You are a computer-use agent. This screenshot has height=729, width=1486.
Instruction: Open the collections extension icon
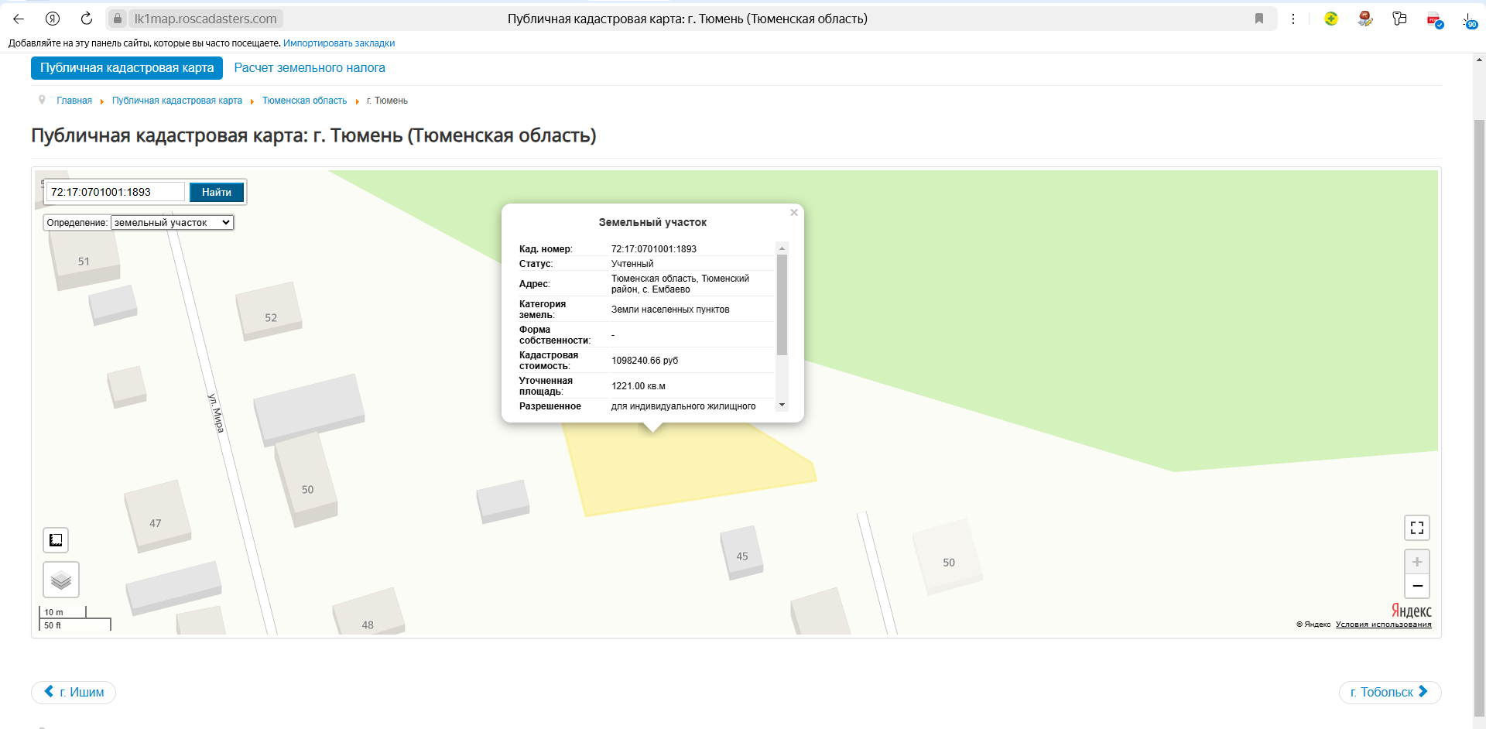tap(1399, 19)
